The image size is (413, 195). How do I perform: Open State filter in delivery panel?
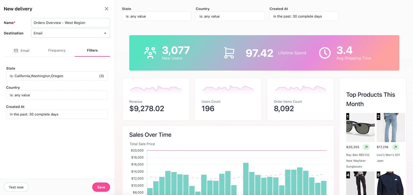tap(57, 76)
